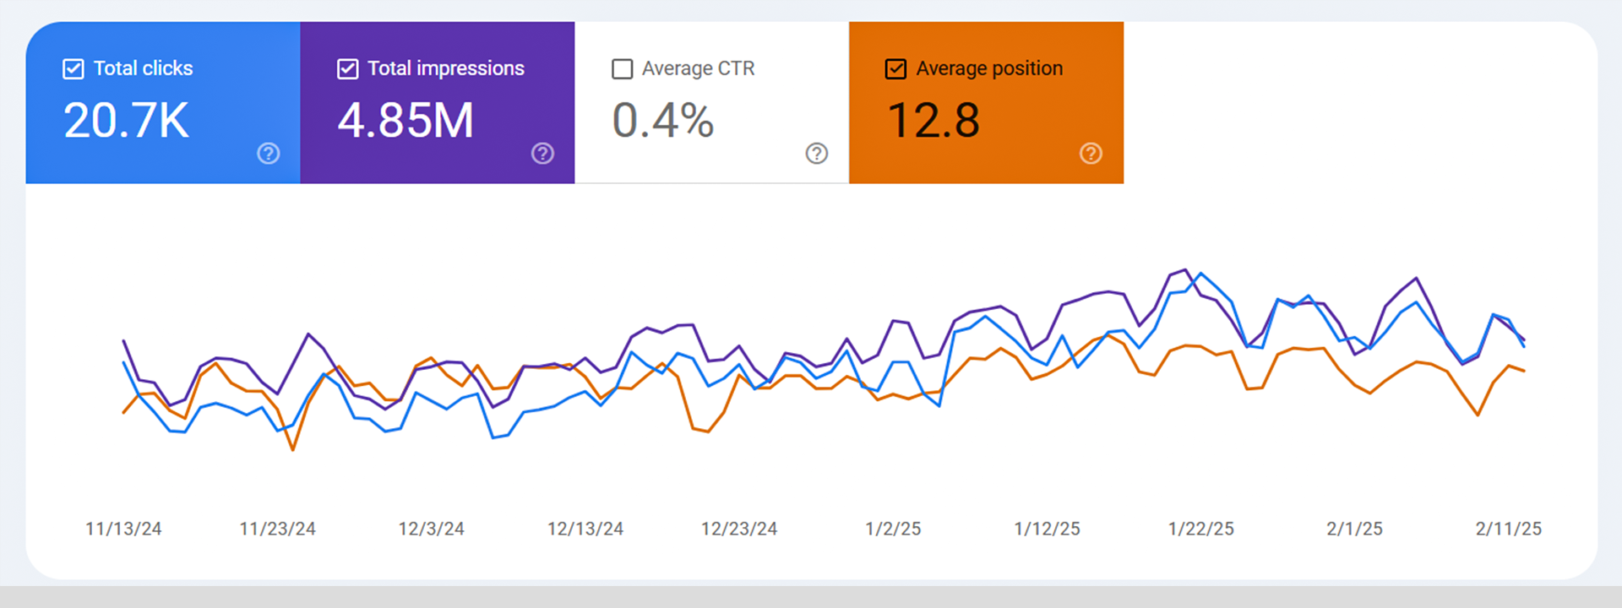Screen dimensions: 1622x608
Task: Uncheck the Average position checkbox
Action: pyautogui.click(x=896, y=69)
